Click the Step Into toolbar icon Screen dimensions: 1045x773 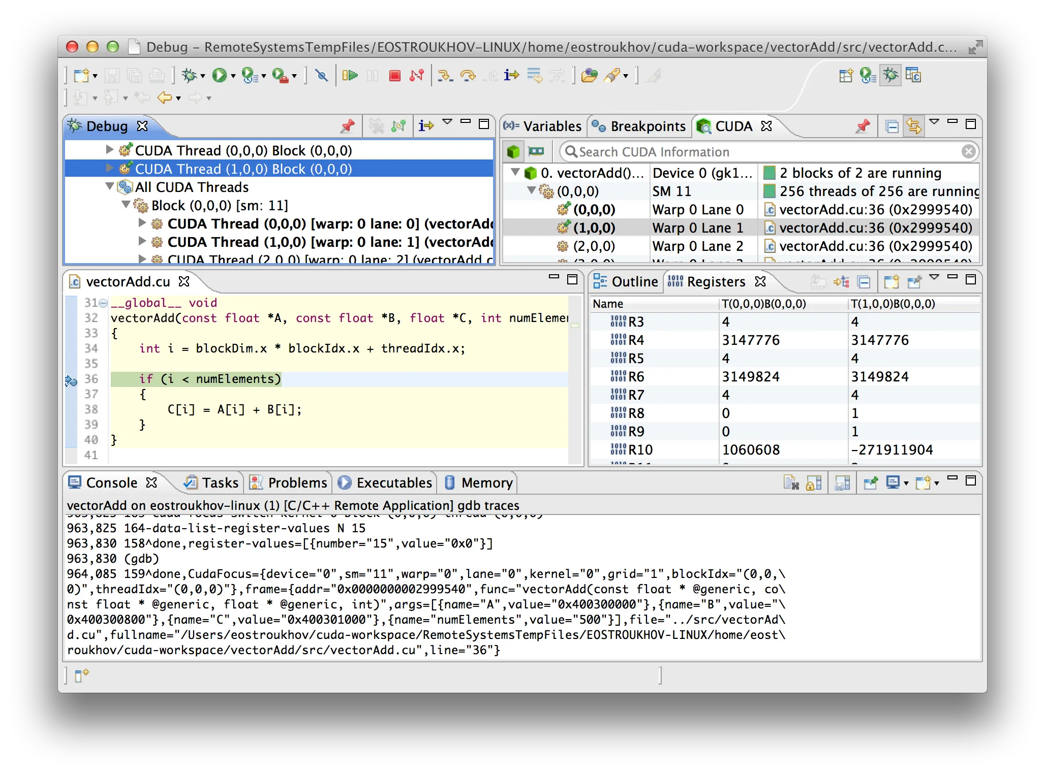tap(445, 76)
